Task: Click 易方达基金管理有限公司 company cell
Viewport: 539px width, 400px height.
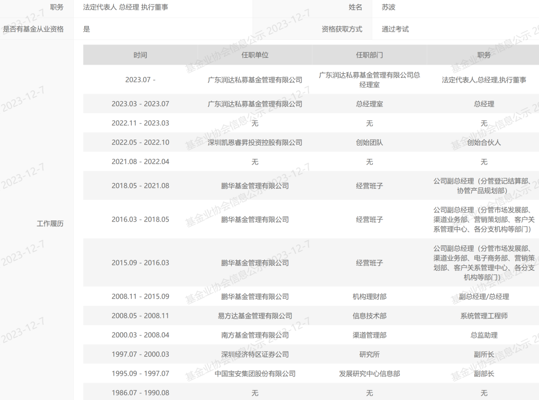Action: (x=255, y=316)
